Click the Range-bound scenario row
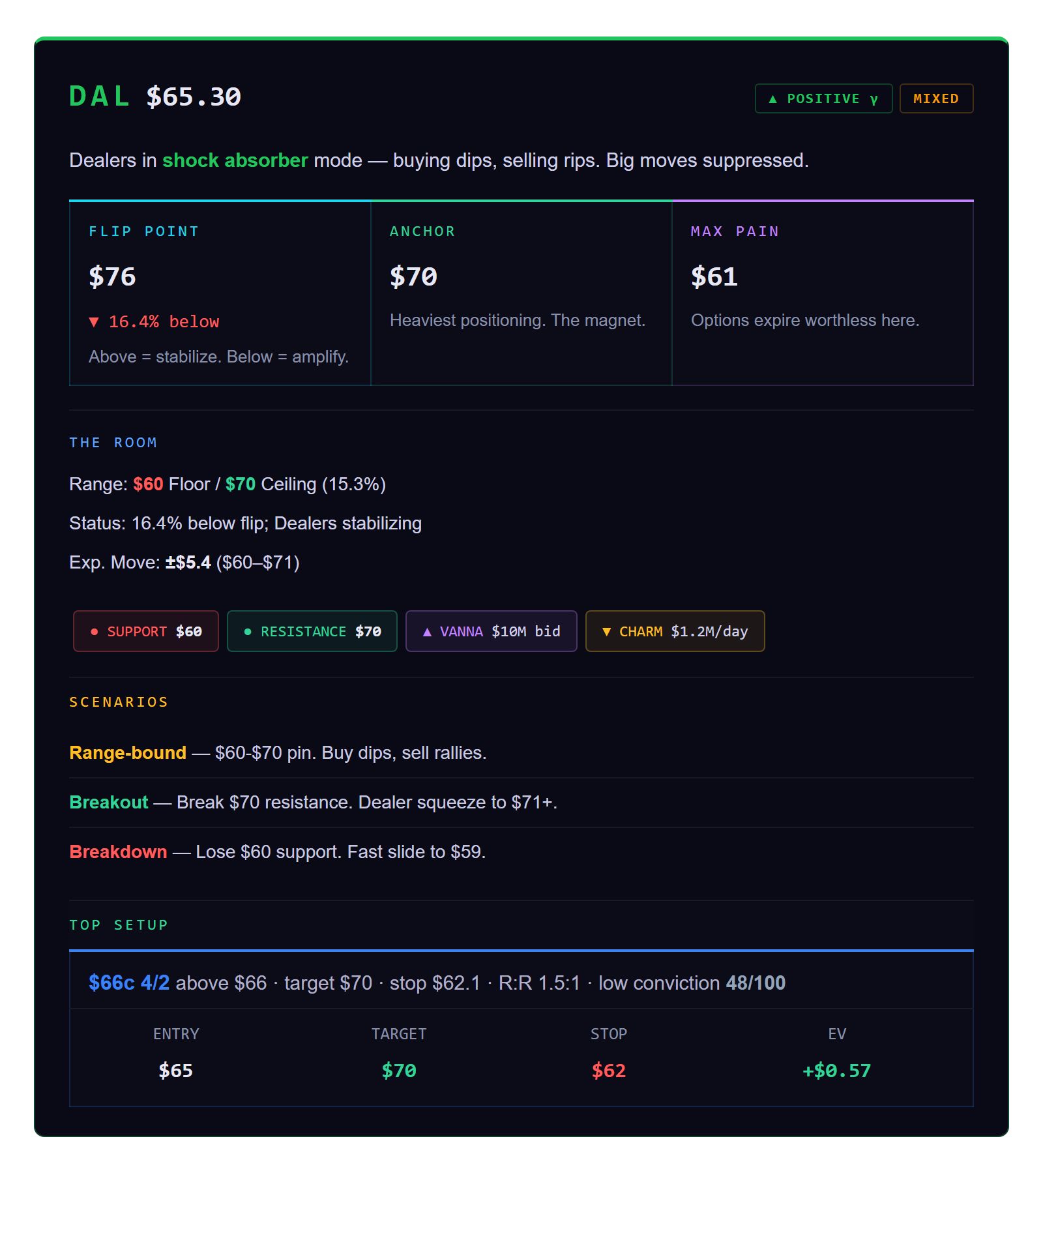The image size is (1043, 1257). click(521, 753)
